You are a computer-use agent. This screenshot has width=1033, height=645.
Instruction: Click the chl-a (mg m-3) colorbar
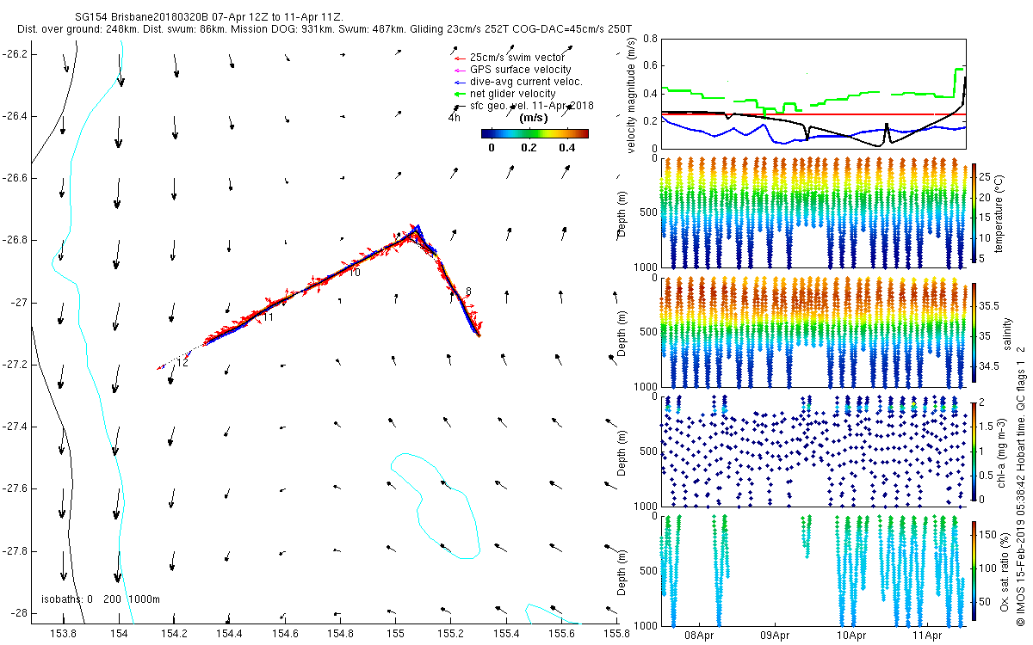(x=974, y=451)
